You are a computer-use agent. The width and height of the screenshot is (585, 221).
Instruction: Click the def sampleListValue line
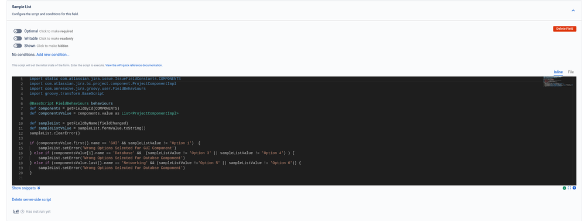[x=88, y=128]
